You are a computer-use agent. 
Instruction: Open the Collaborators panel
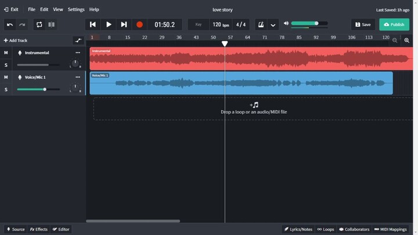point(354,229)
